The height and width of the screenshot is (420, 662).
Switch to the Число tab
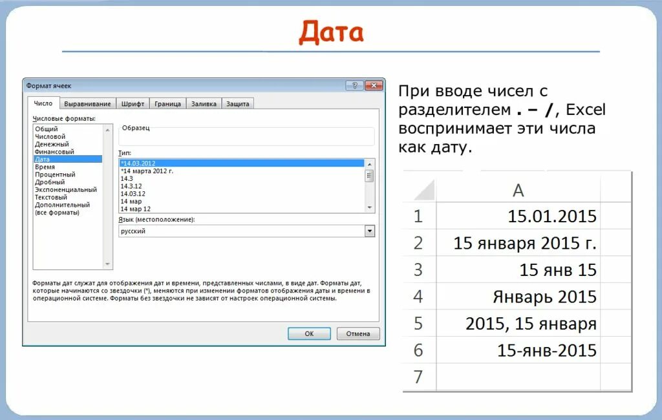pos(43,103)
